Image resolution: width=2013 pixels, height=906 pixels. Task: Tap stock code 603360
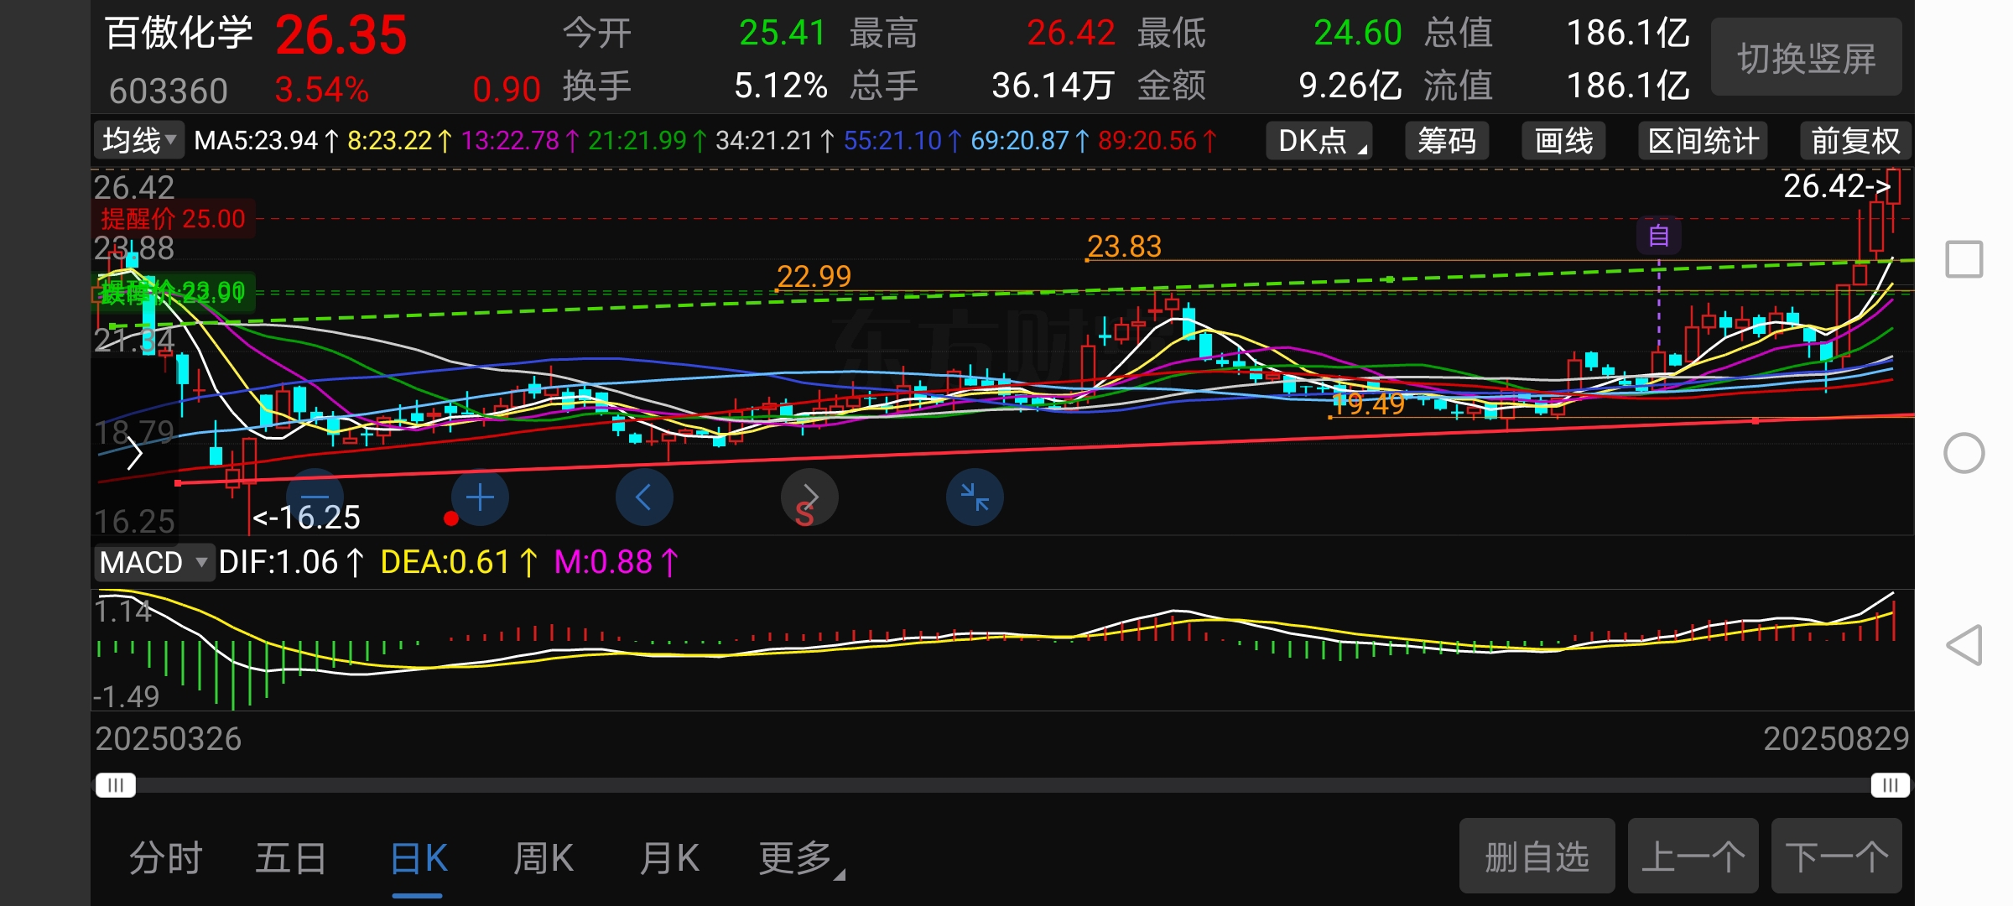(x=168, y=91)
